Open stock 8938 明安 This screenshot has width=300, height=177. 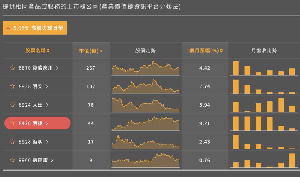(30, 86)
